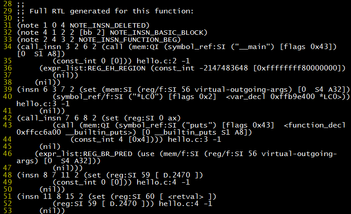Click line number 53 at the bottom

pyautogui.click(x=6, y=210)
